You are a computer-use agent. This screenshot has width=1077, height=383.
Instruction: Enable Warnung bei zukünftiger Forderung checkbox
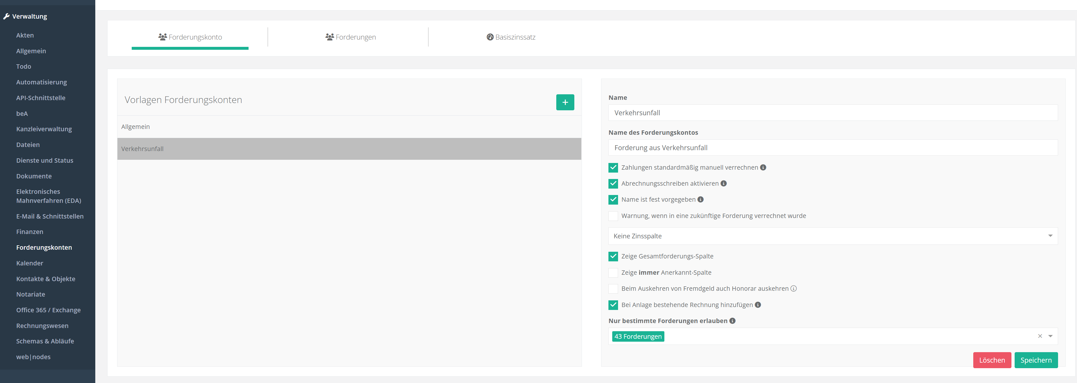point(613,216)
